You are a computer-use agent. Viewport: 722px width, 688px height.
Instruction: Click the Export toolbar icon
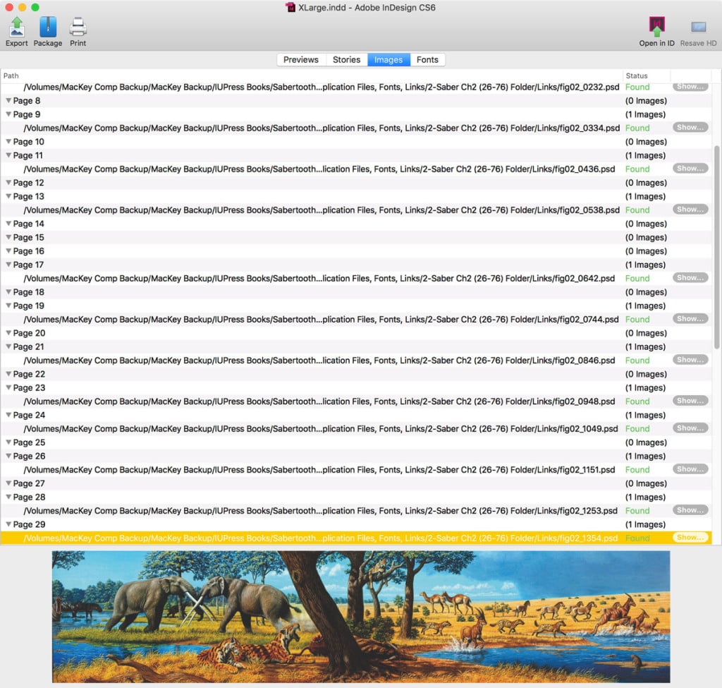(x=17, y=31)
